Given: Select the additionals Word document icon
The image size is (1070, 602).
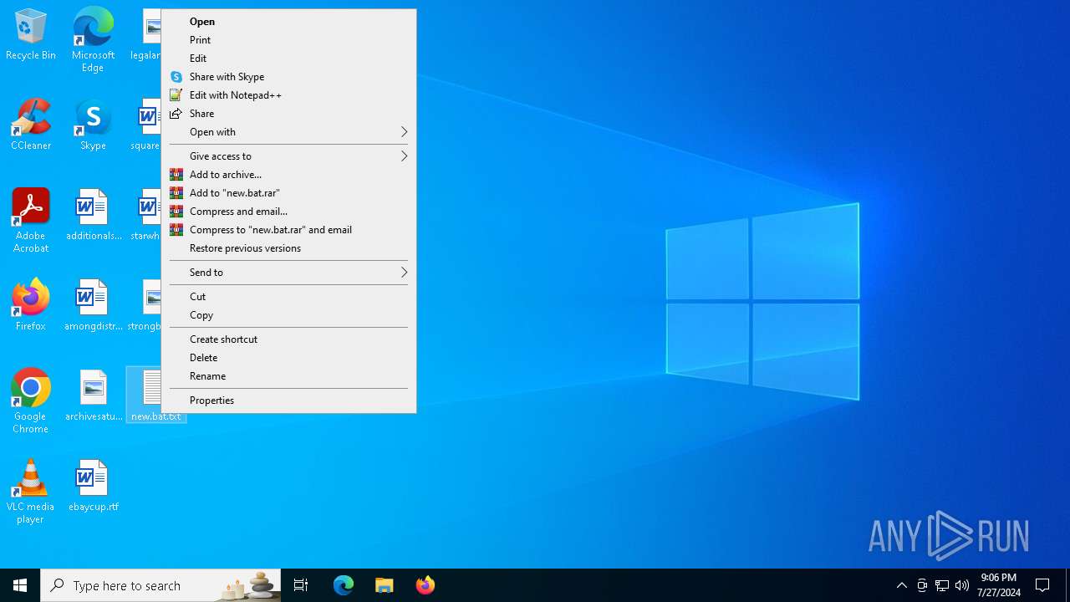Looking at the screenshot, I should coord(93,215).
